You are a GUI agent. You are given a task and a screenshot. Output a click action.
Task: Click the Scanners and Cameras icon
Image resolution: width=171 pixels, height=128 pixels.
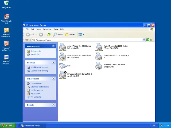point(28,87)
